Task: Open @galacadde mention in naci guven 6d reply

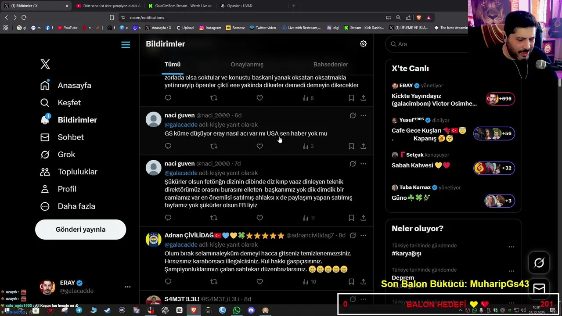Action: click(181, 125)
